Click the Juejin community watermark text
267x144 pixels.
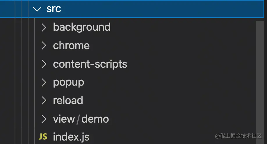(238, 136)
